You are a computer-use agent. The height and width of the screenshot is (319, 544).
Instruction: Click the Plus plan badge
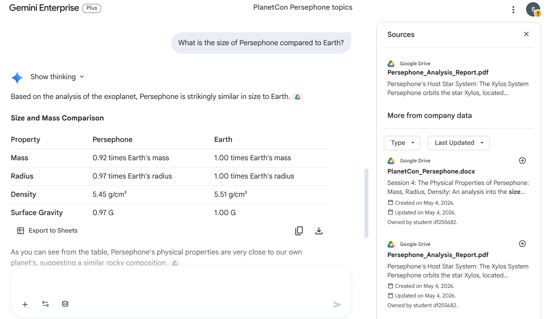pyautogui.click(x=92, y=8)
